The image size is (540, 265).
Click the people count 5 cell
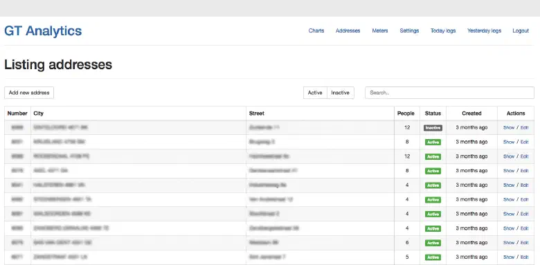point(407,257)
